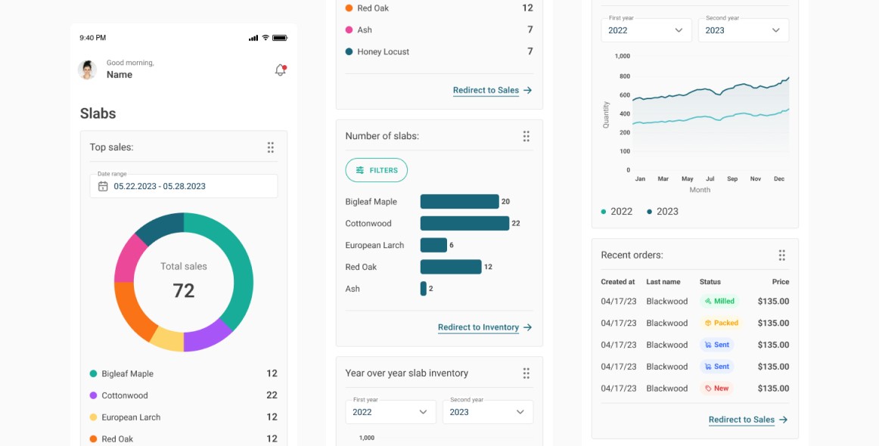Grab the Year over year slab inventory handle
879x446 pixels.
click(526, 373)
